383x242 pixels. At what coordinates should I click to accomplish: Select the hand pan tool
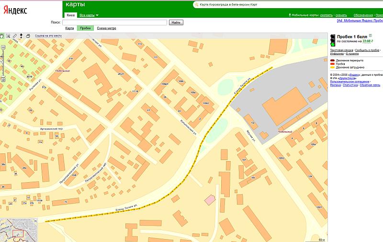click(2, 36)
